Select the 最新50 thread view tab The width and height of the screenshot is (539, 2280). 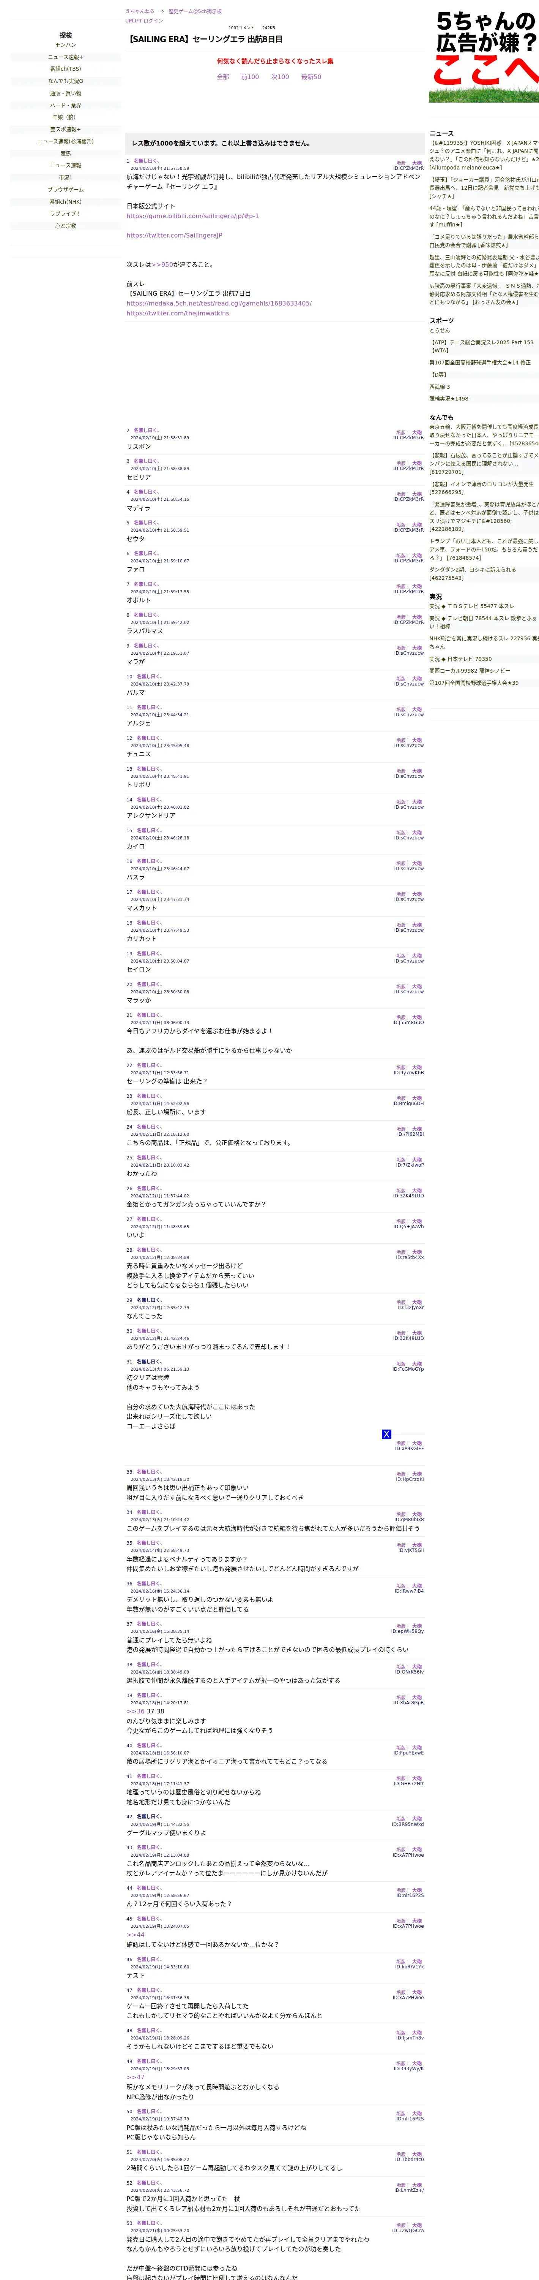pyautogui.click(x=311, y=77)
